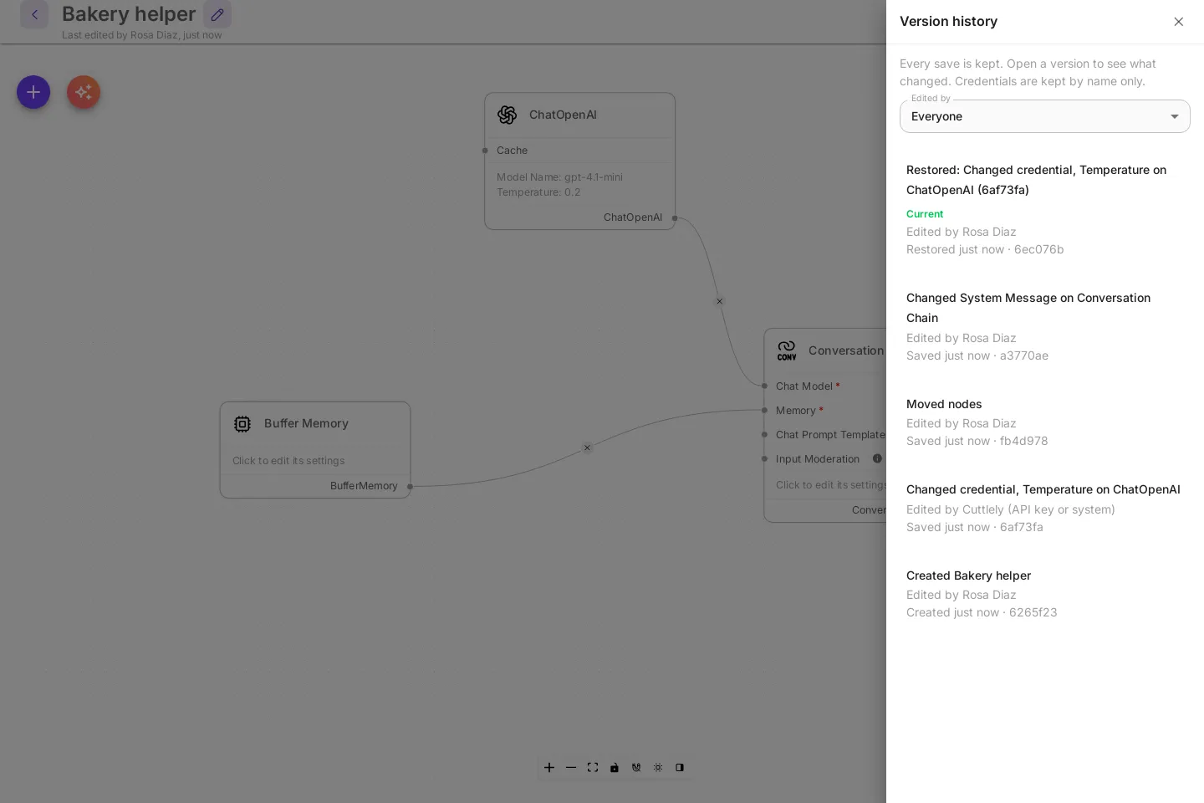Click the Chat Model input anchor

coord(764,386)
